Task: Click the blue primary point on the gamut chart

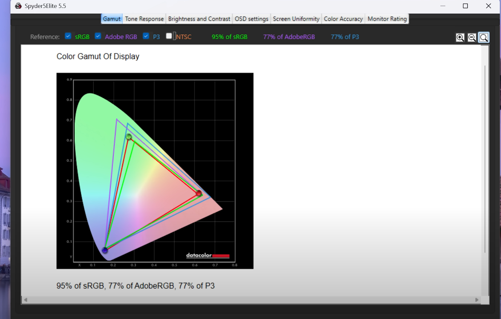Action: [104, 250]
